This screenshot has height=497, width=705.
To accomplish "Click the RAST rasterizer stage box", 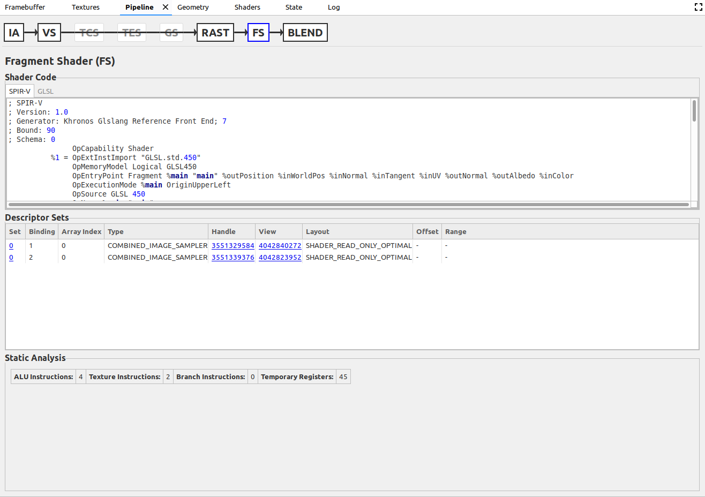I will tap(215, 33).
